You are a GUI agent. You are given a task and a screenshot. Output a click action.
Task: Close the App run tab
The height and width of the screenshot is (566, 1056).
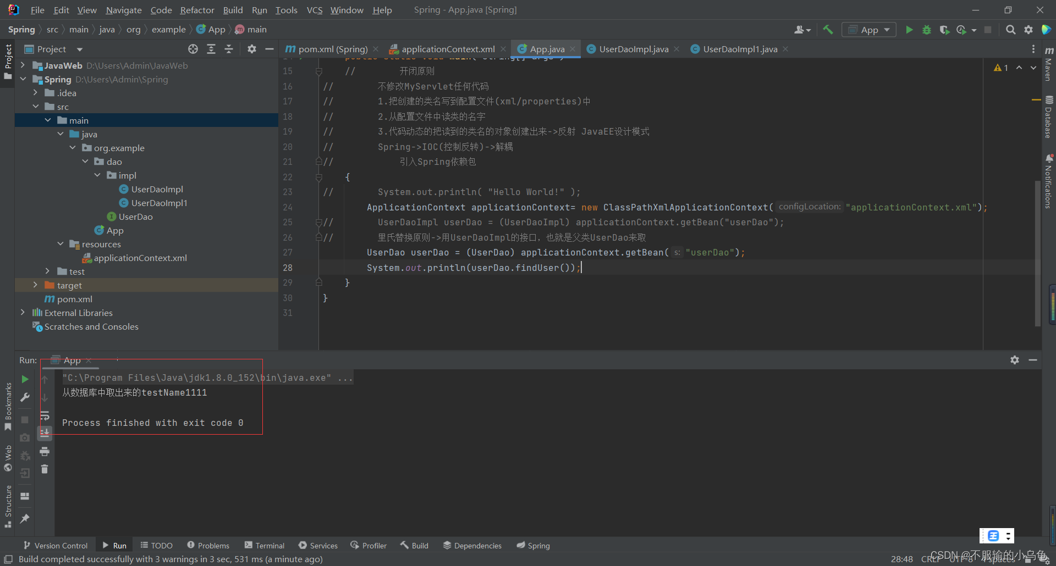point(89,360)
